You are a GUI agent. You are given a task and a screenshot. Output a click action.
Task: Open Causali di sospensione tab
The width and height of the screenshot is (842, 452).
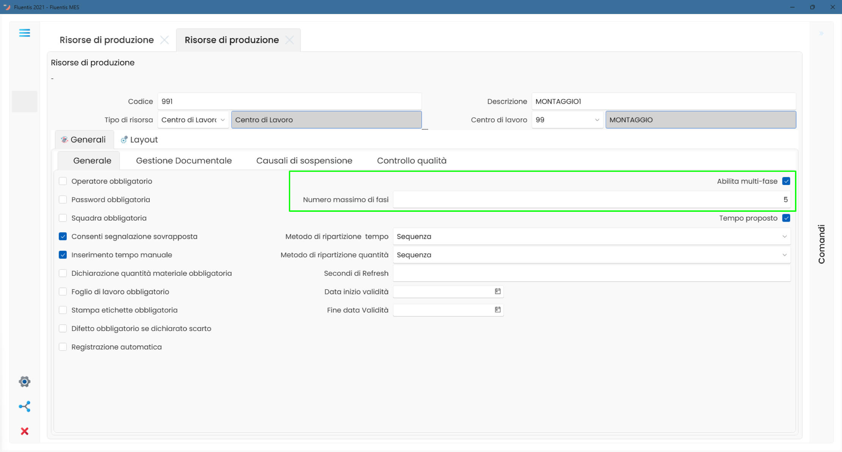[x=304, y=161]
